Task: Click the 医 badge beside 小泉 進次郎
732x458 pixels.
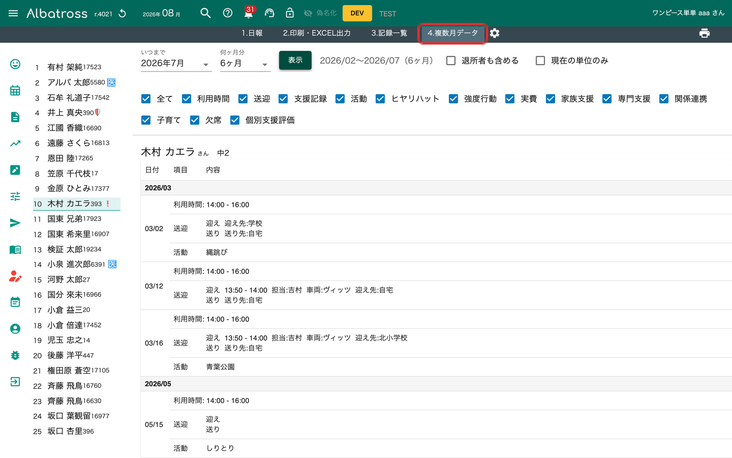Action: click(113, 264)
